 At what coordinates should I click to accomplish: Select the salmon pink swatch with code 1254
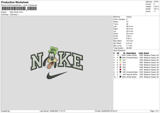[121, 65]
